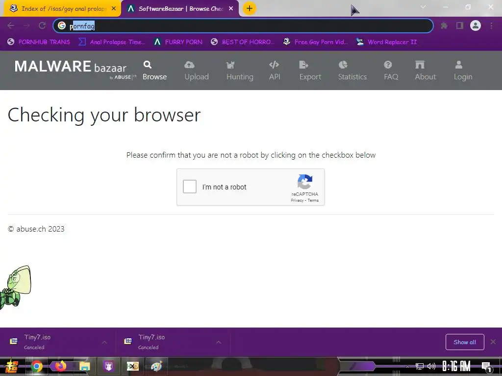Viewport: 502px width, 376px height.
Task: Click the browser forward arrow
Action: point(26,25)
